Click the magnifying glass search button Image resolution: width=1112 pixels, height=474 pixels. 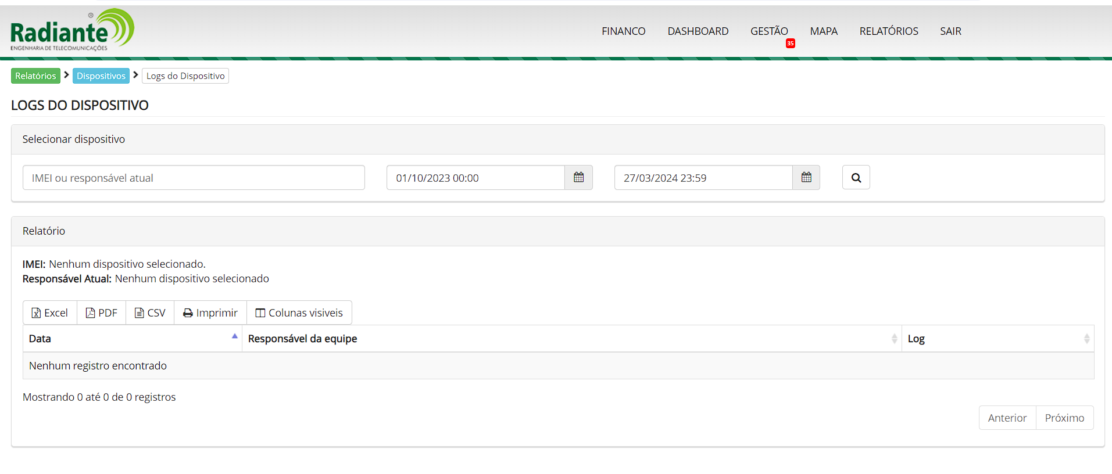(856, 178)
